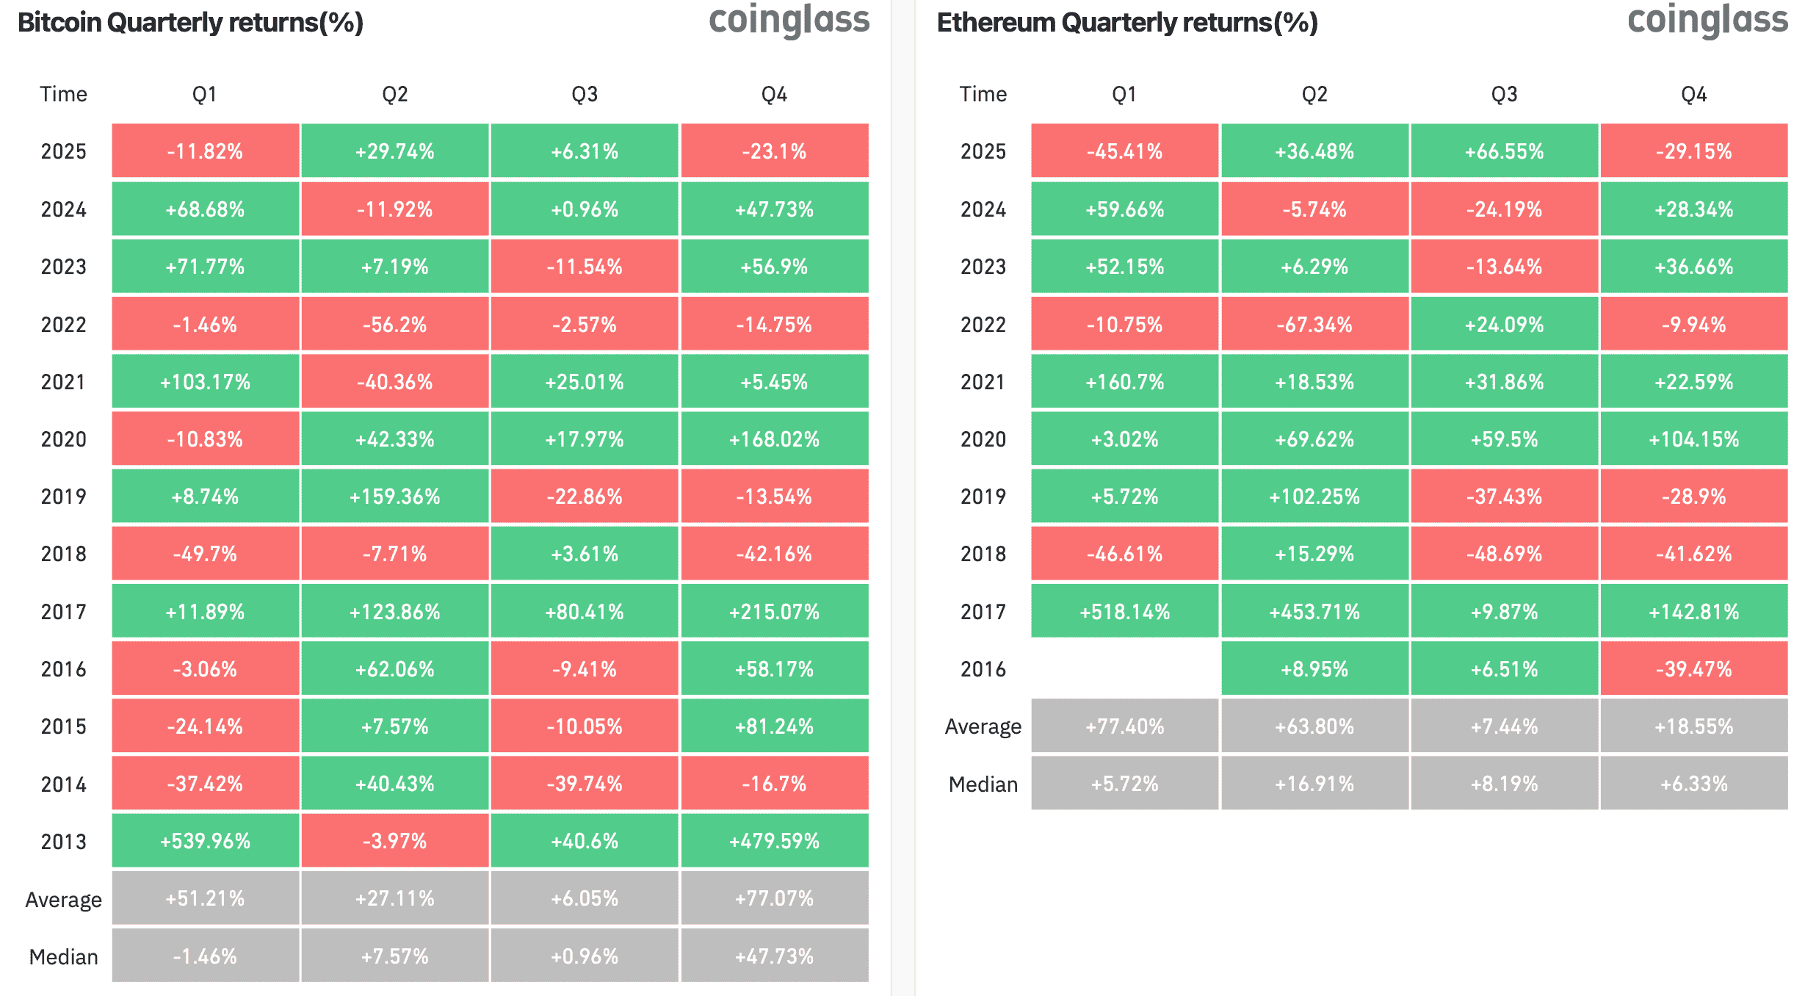
Task: Select Bitcoin 2013 Q1 cell showing +539.96%
Action: 205,841
